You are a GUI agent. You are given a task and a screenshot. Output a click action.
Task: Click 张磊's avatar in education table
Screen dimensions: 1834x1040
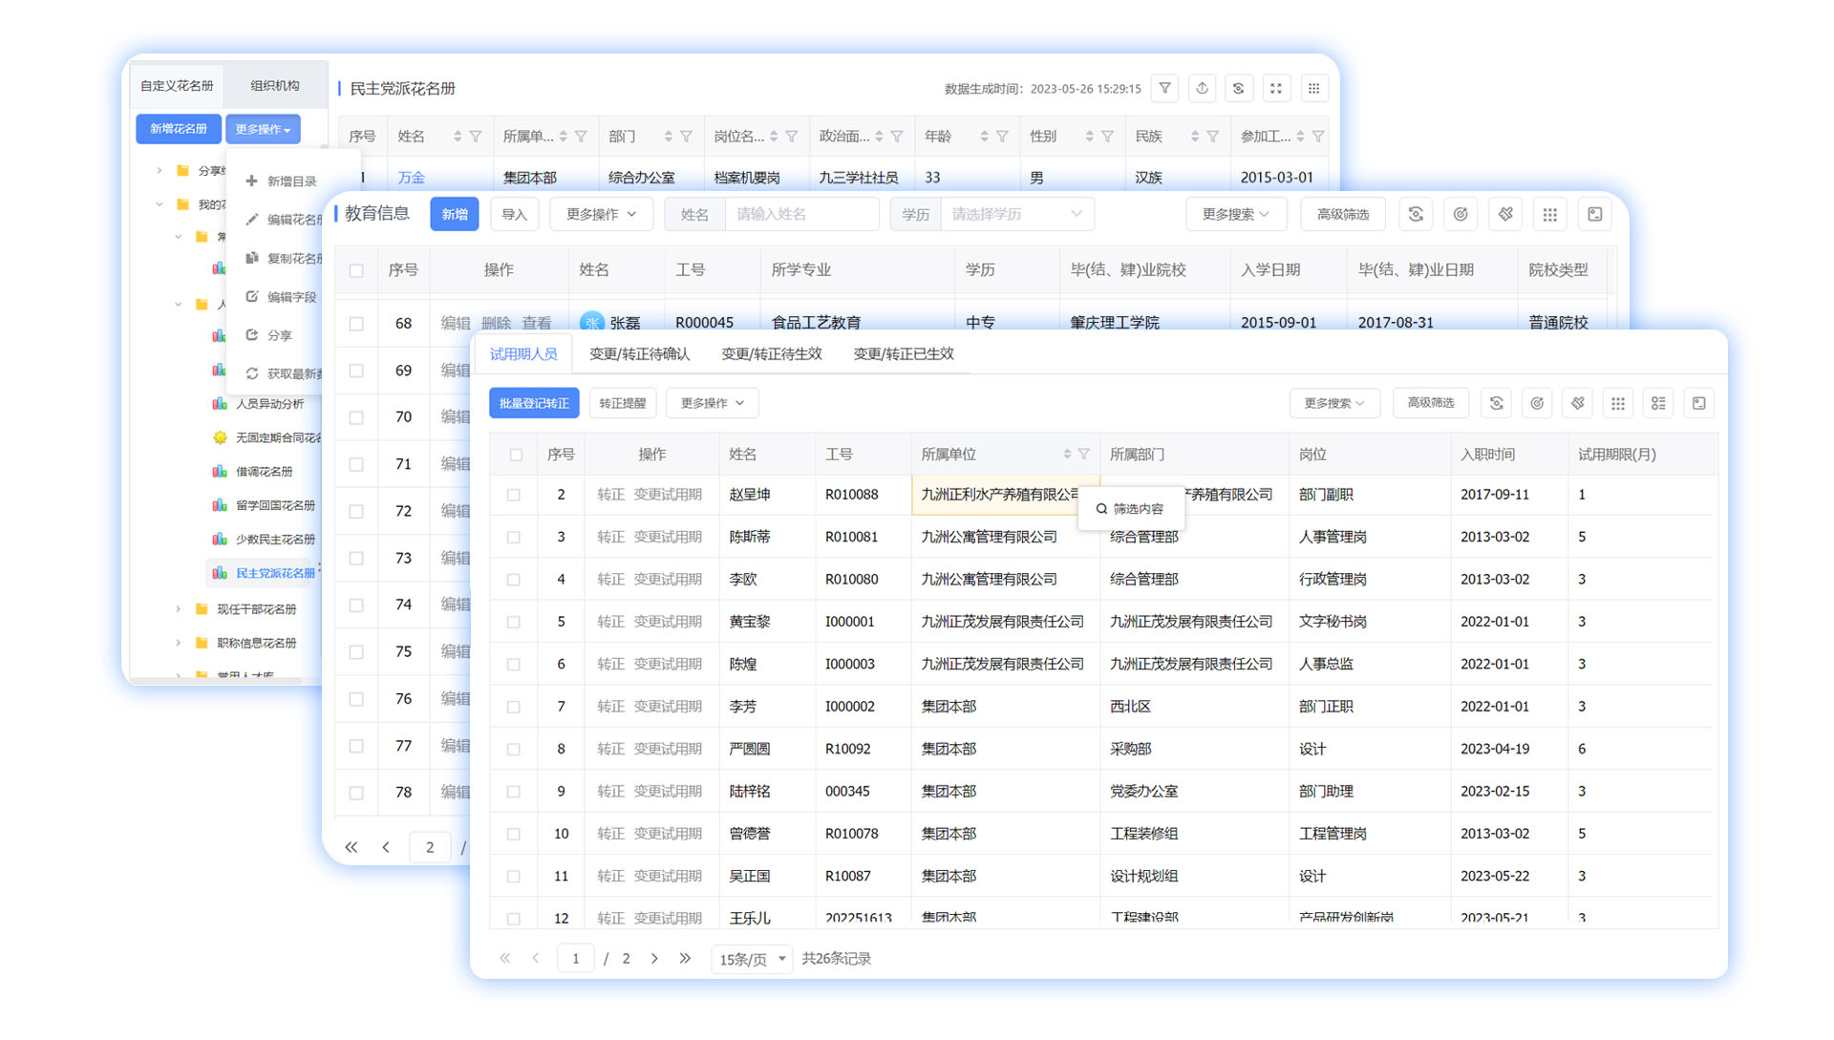[592, 322]
